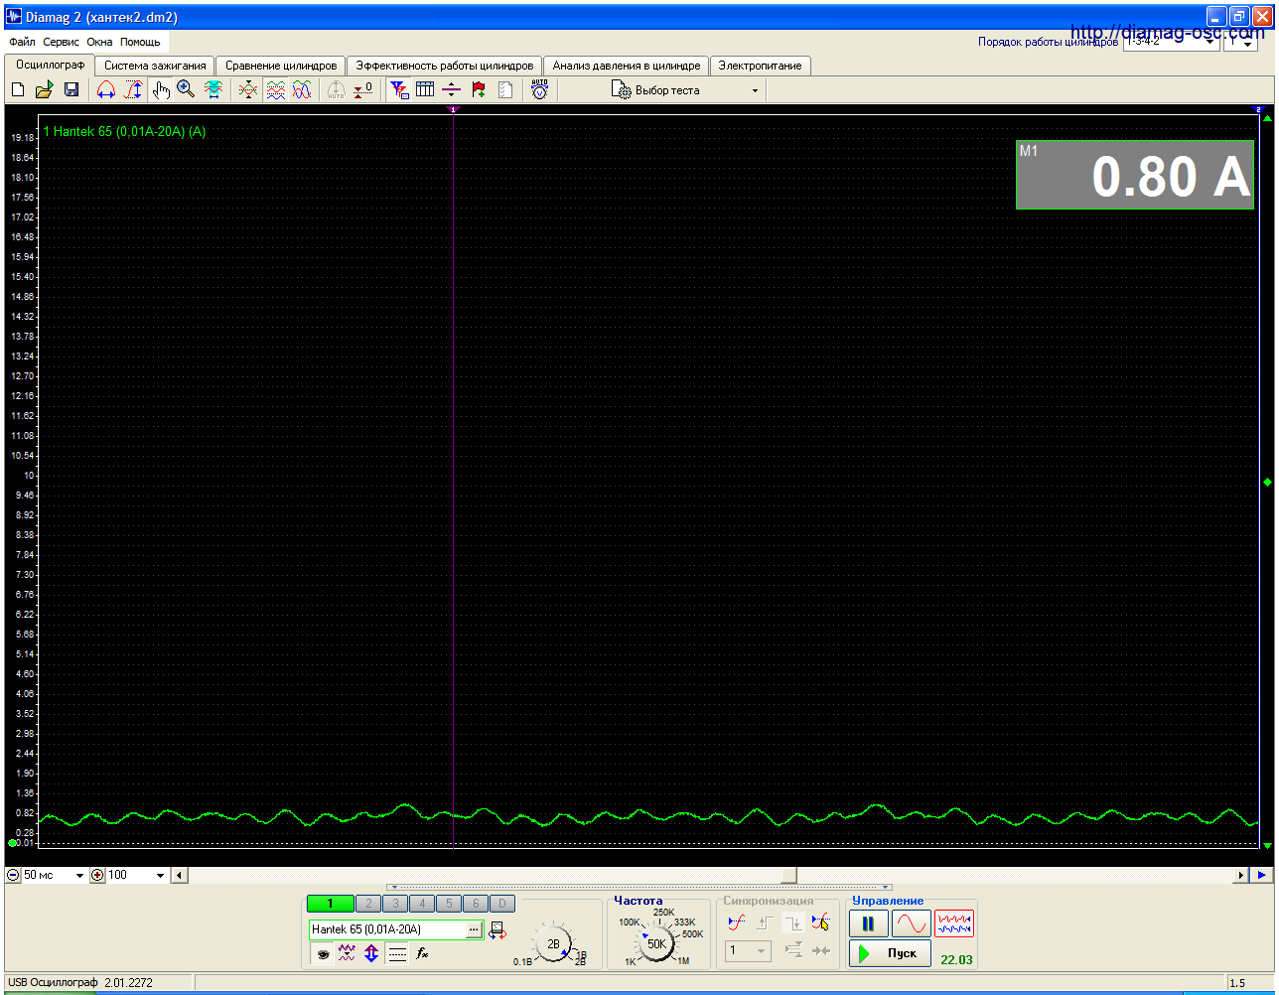Click the blue-green sine overlay icon
This screenshot has width=1279, height=995.
pos(302,90)
